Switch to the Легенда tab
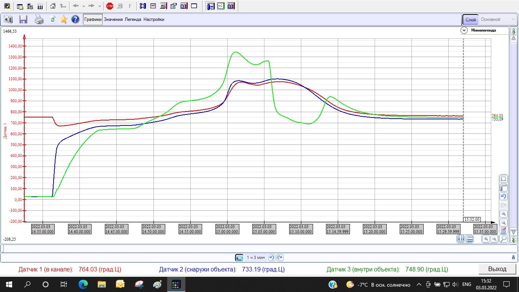 (x=133, y=19)
